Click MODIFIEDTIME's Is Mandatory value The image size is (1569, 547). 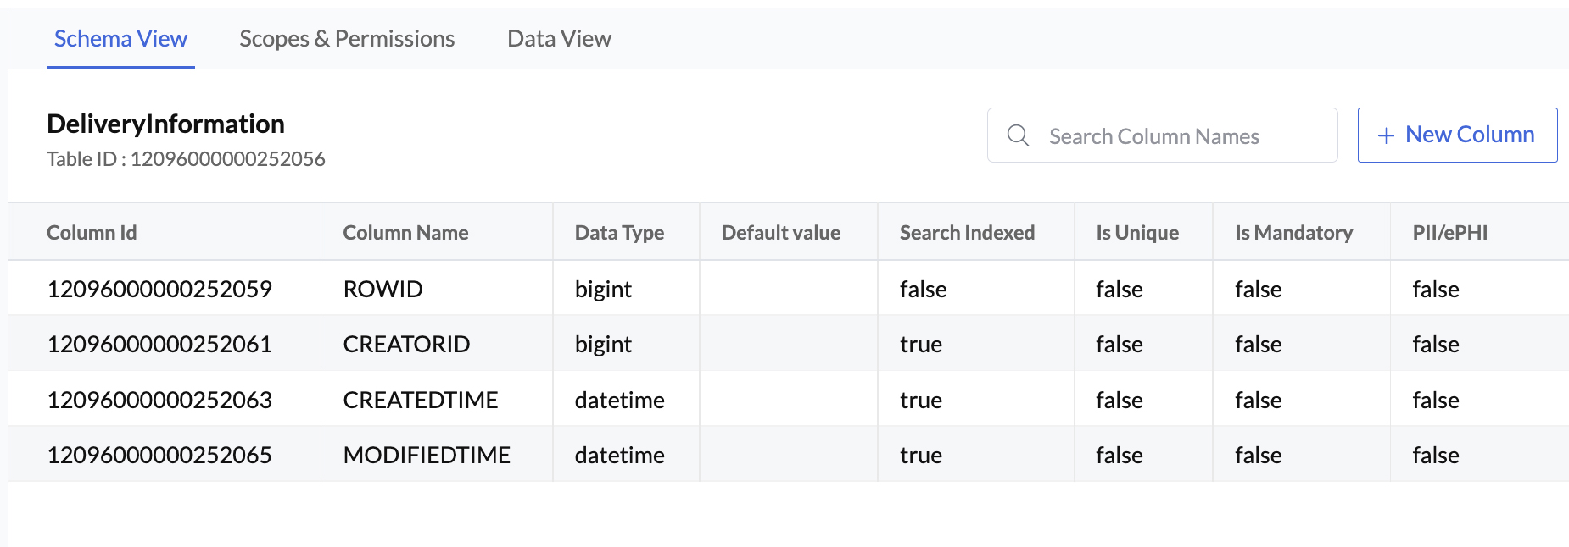1259,455
